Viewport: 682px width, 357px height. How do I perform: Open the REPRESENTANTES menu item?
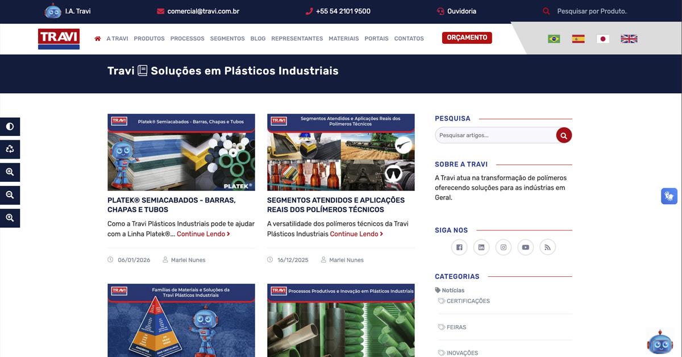297,39
